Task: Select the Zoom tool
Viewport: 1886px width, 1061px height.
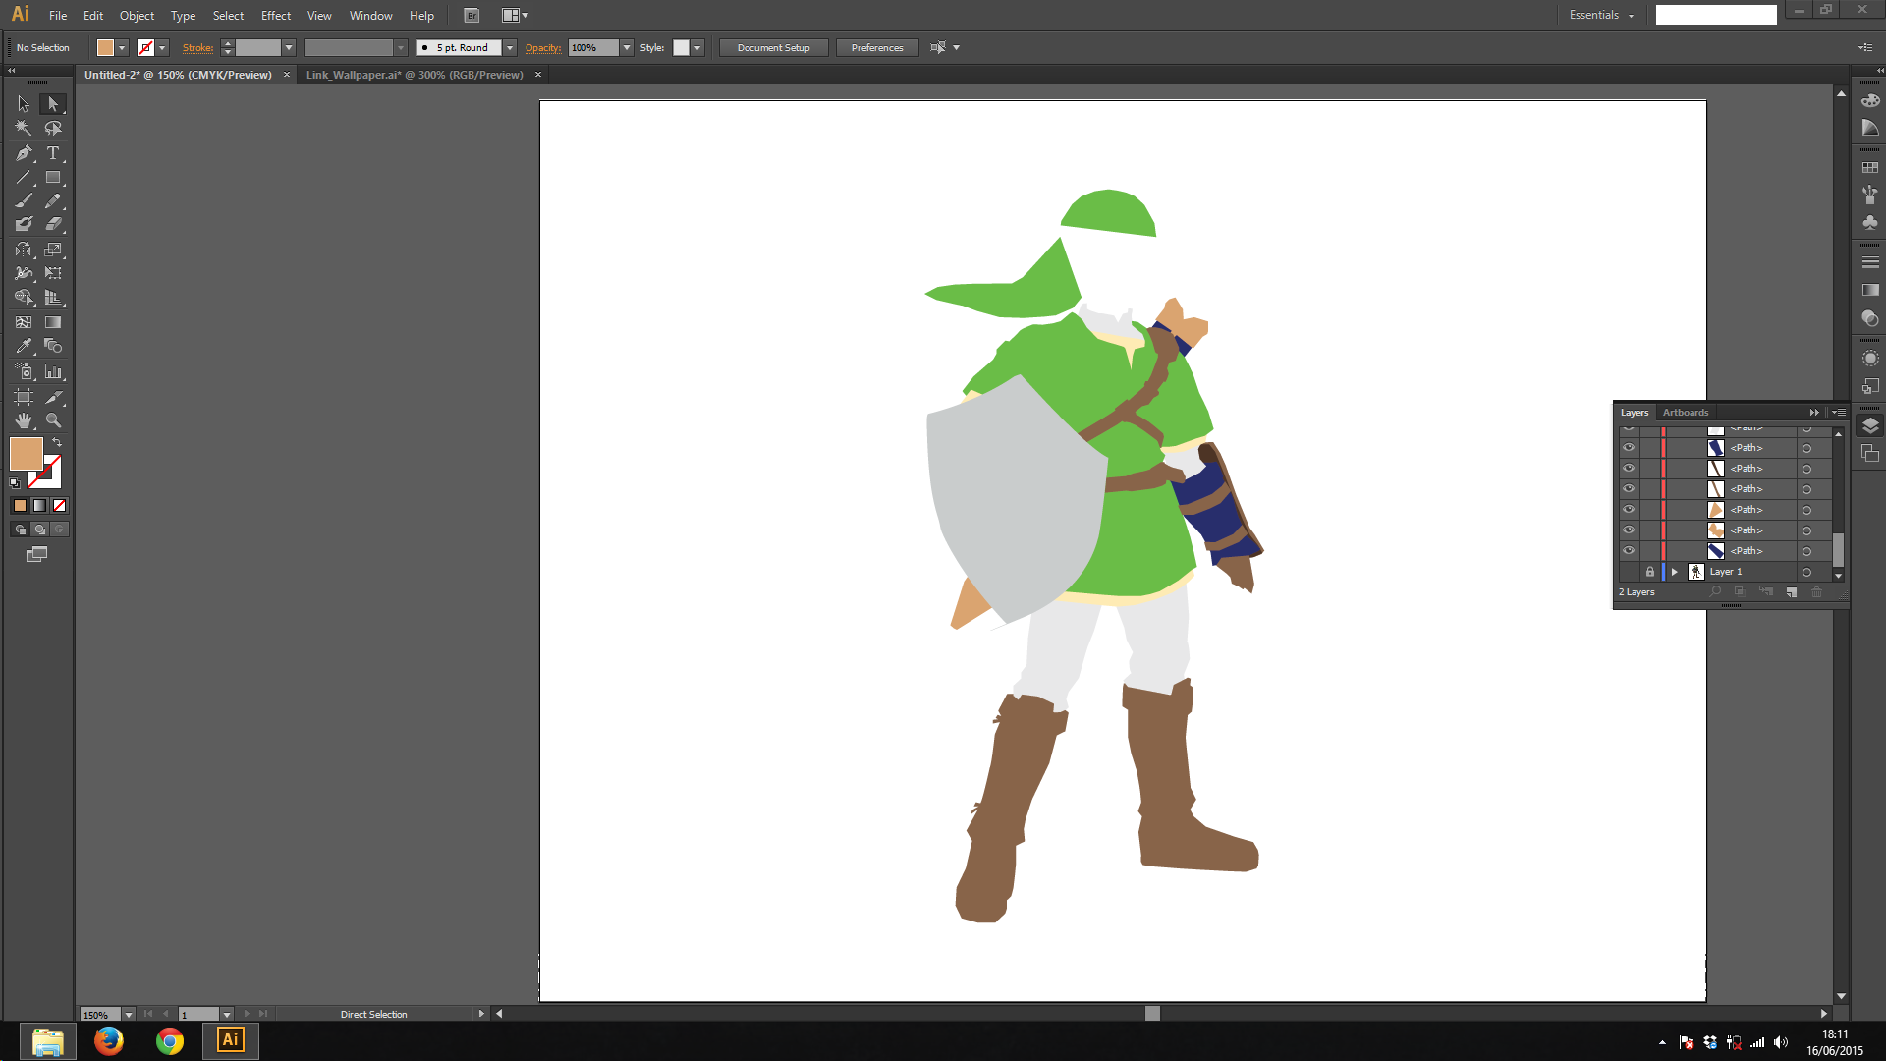Action: (53, 420)
